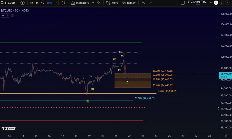Open the Indicators dialog
232x139 pixels.
[x=80, y=3]
